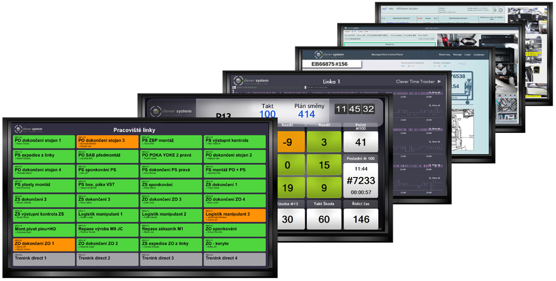Click the timeline marker at 14:00:00 on Linka 1
Image resolution: width=556 pixels, height=281 pixels.
tap(306, 87)
